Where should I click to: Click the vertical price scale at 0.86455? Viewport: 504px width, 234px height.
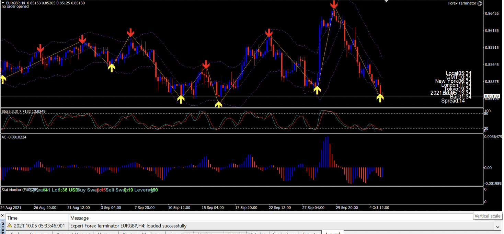(492, 13)
